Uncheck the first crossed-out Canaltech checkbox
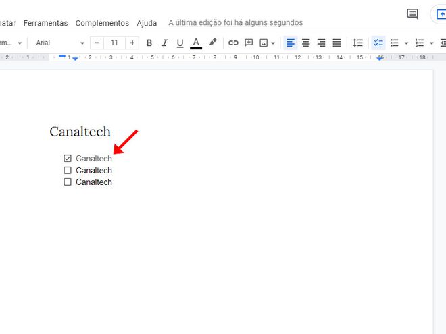Image resolution: width=446 pixels, height=334 pixels. click(x=68, y=158)
